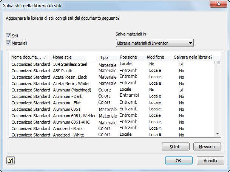Screen dimensions: 230x172
Task: Open the Salva materiali in dropdown
Action: pos(154,43)
